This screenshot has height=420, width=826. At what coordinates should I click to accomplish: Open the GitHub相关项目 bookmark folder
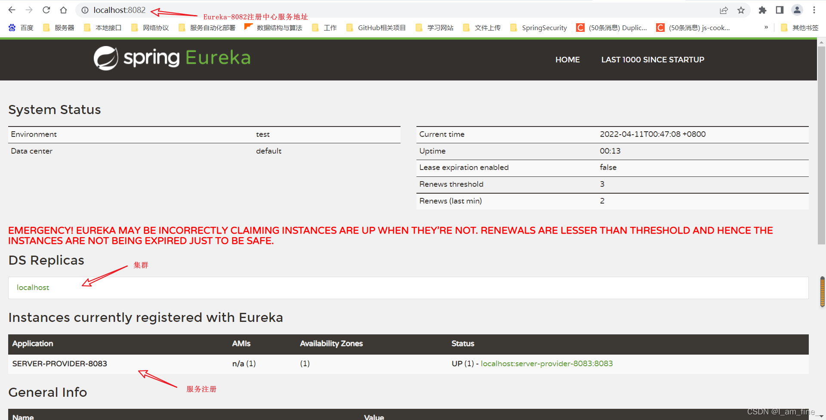(x=376, y=28)
